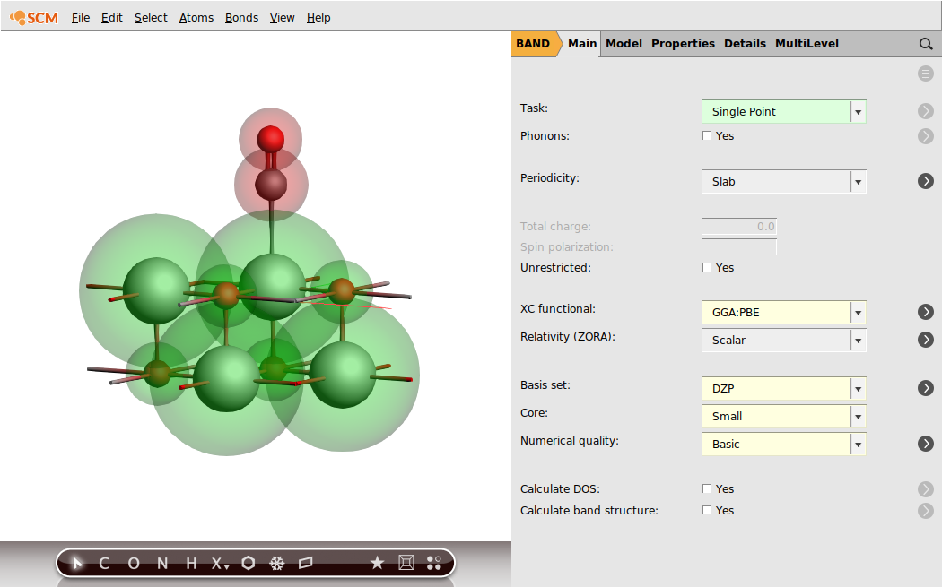Open band structure details arrow
This screenshot has width=942, height=587.
926,511
